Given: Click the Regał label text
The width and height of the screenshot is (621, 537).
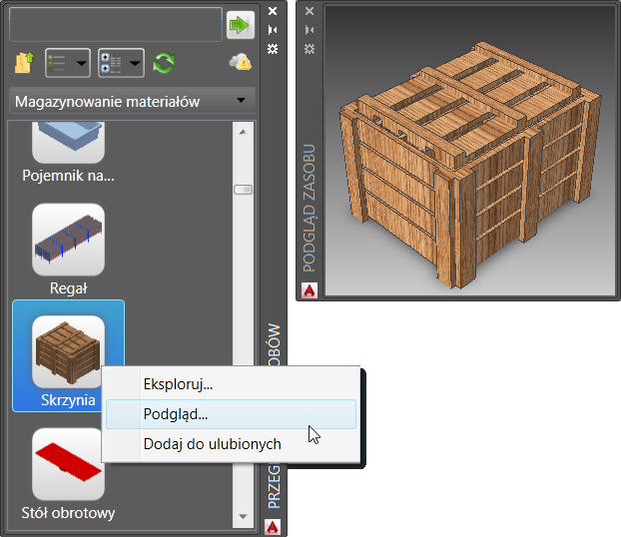Looking at the screenshot, I should [68, 288].
